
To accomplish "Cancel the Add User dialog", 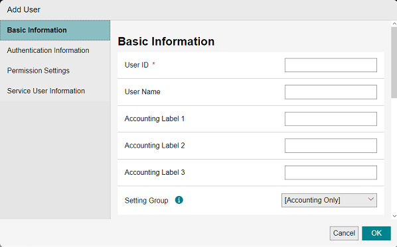I will pos(344,233).
